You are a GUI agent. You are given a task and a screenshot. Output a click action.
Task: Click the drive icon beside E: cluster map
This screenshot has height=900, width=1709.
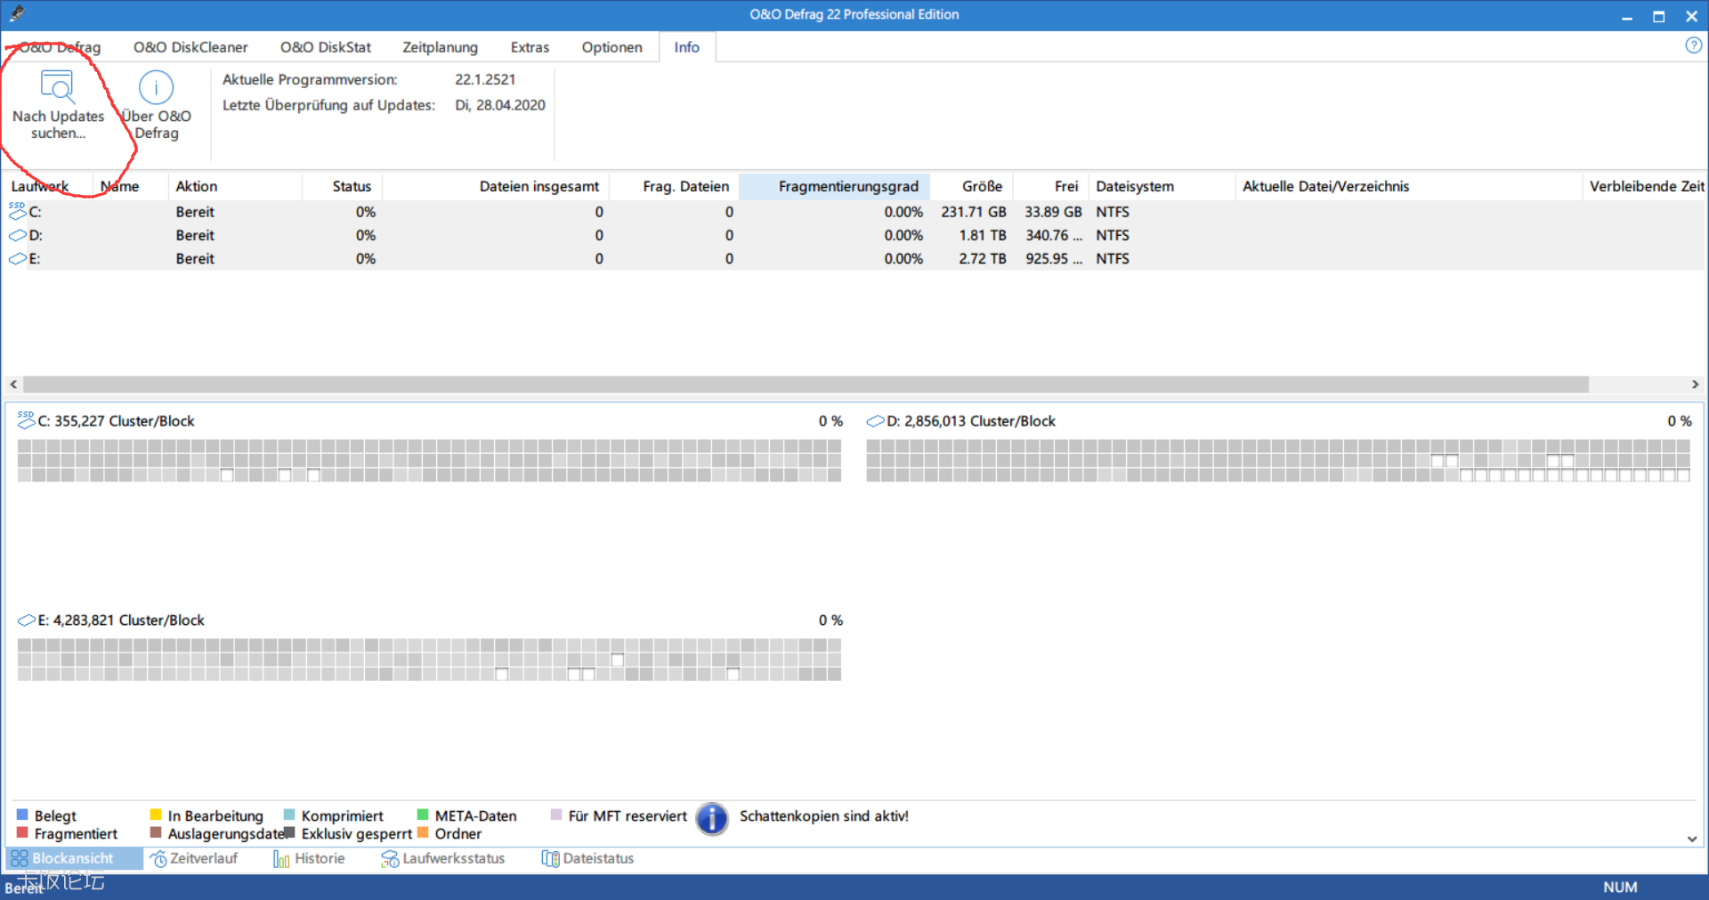[26, 620]
